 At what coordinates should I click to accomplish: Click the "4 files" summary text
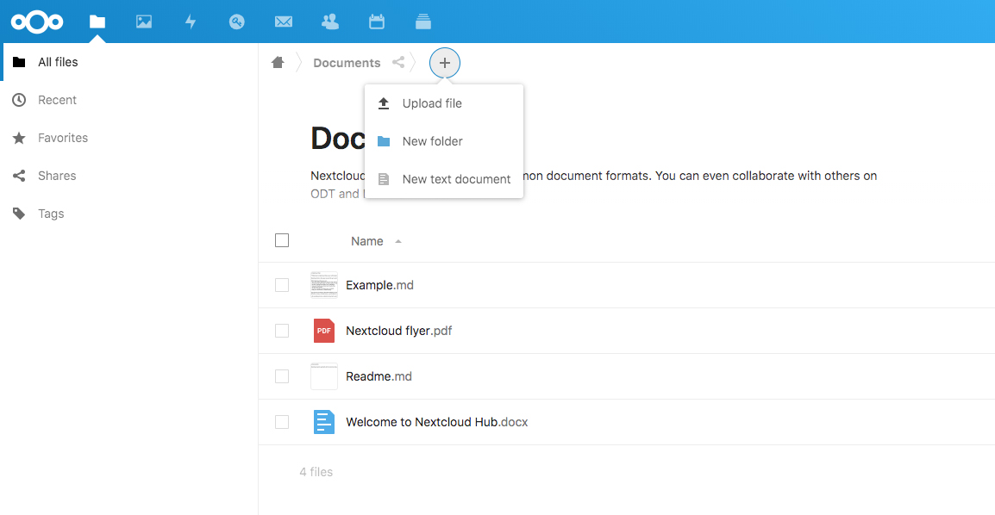tap(316, 472)
